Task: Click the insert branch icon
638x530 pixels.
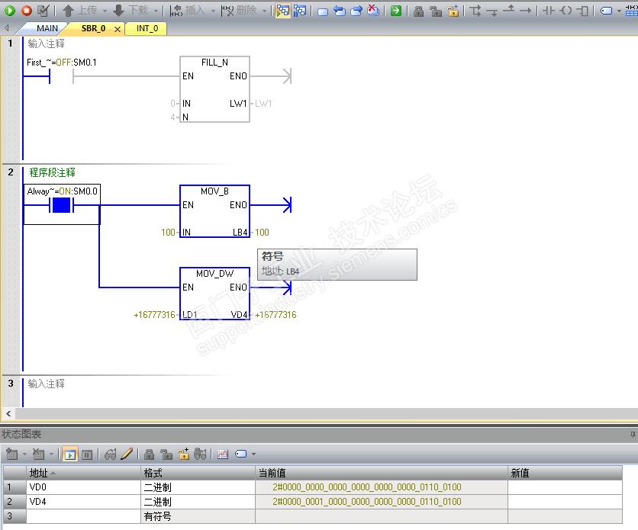Action: pyautogui.click(x=475, y=11)
